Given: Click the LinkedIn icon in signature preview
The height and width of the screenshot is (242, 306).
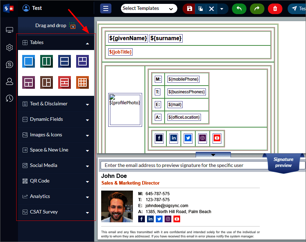Looking at the screenshot, I should click(x=150, y=219).
